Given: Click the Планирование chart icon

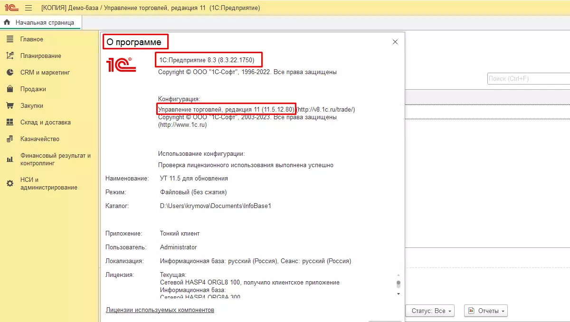Looking at the screenshot, I should [x=10, y=56].
